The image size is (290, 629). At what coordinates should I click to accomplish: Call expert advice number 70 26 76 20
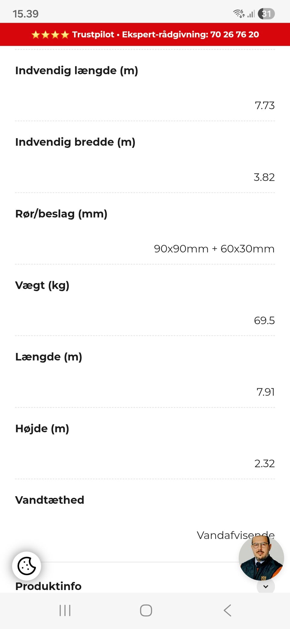coord(234,34)
